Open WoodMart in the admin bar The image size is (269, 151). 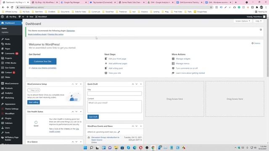tap(41, 17)
